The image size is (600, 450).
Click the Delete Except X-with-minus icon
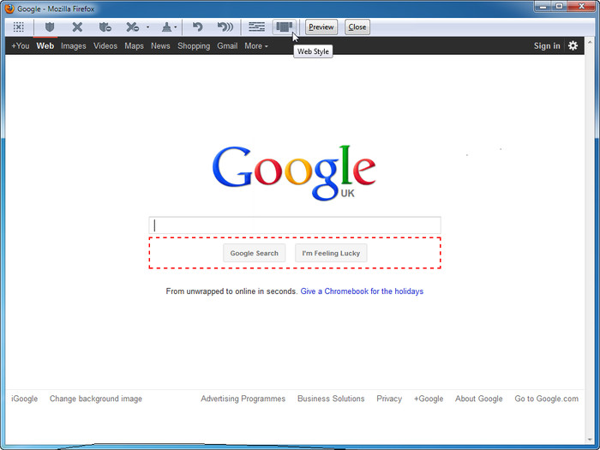pyautogui.click(x=132, y=27)
